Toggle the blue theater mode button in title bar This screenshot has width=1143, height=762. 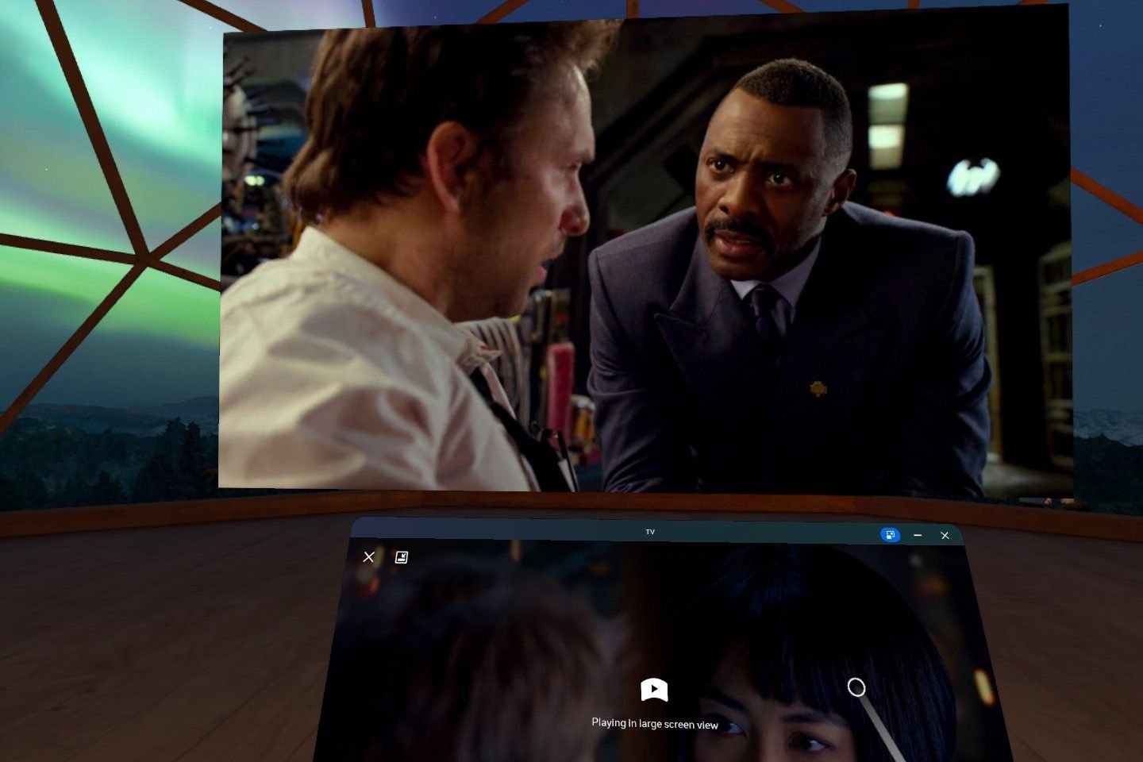pyautogui.click(x=890, y=535)
